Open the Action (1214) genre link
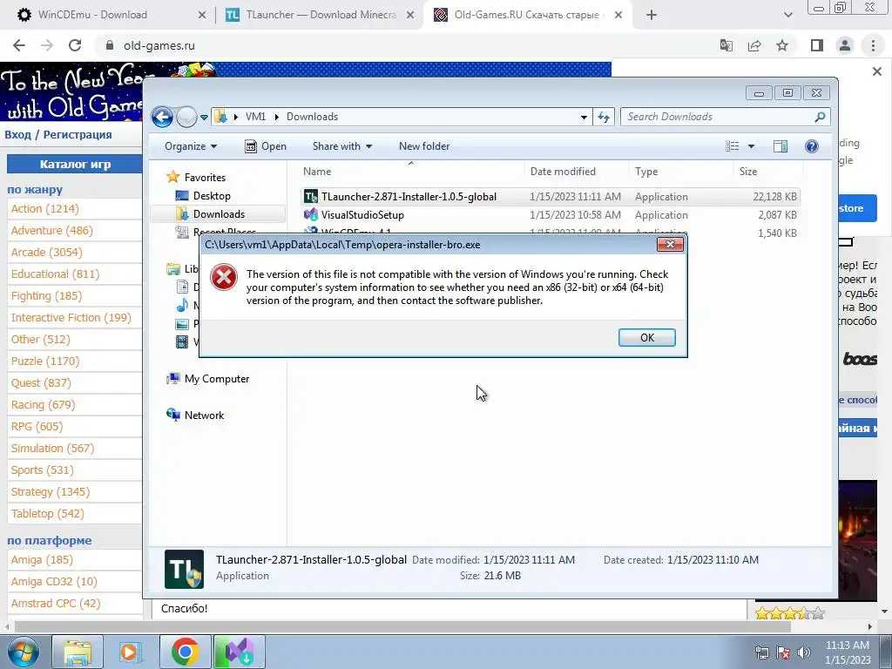 45,209
